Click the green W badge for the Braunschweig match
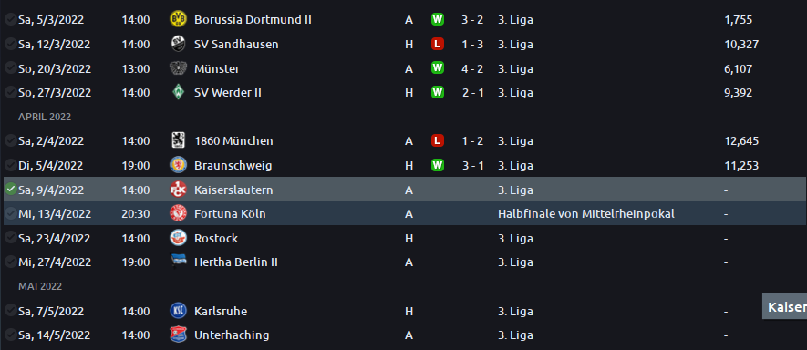The width and height of the screenshot is (807, 350). (438, 165)
